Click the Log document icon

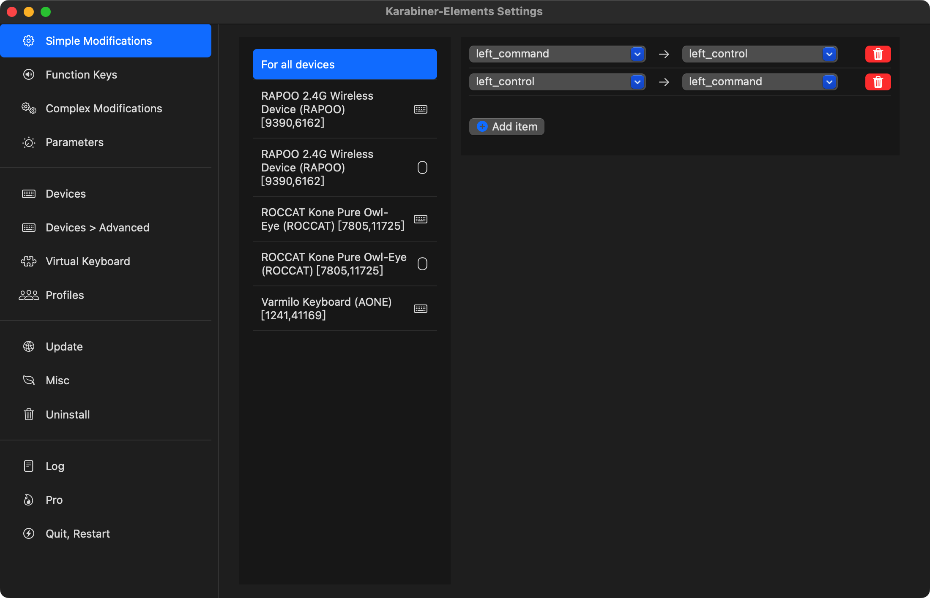coord(29,466)
